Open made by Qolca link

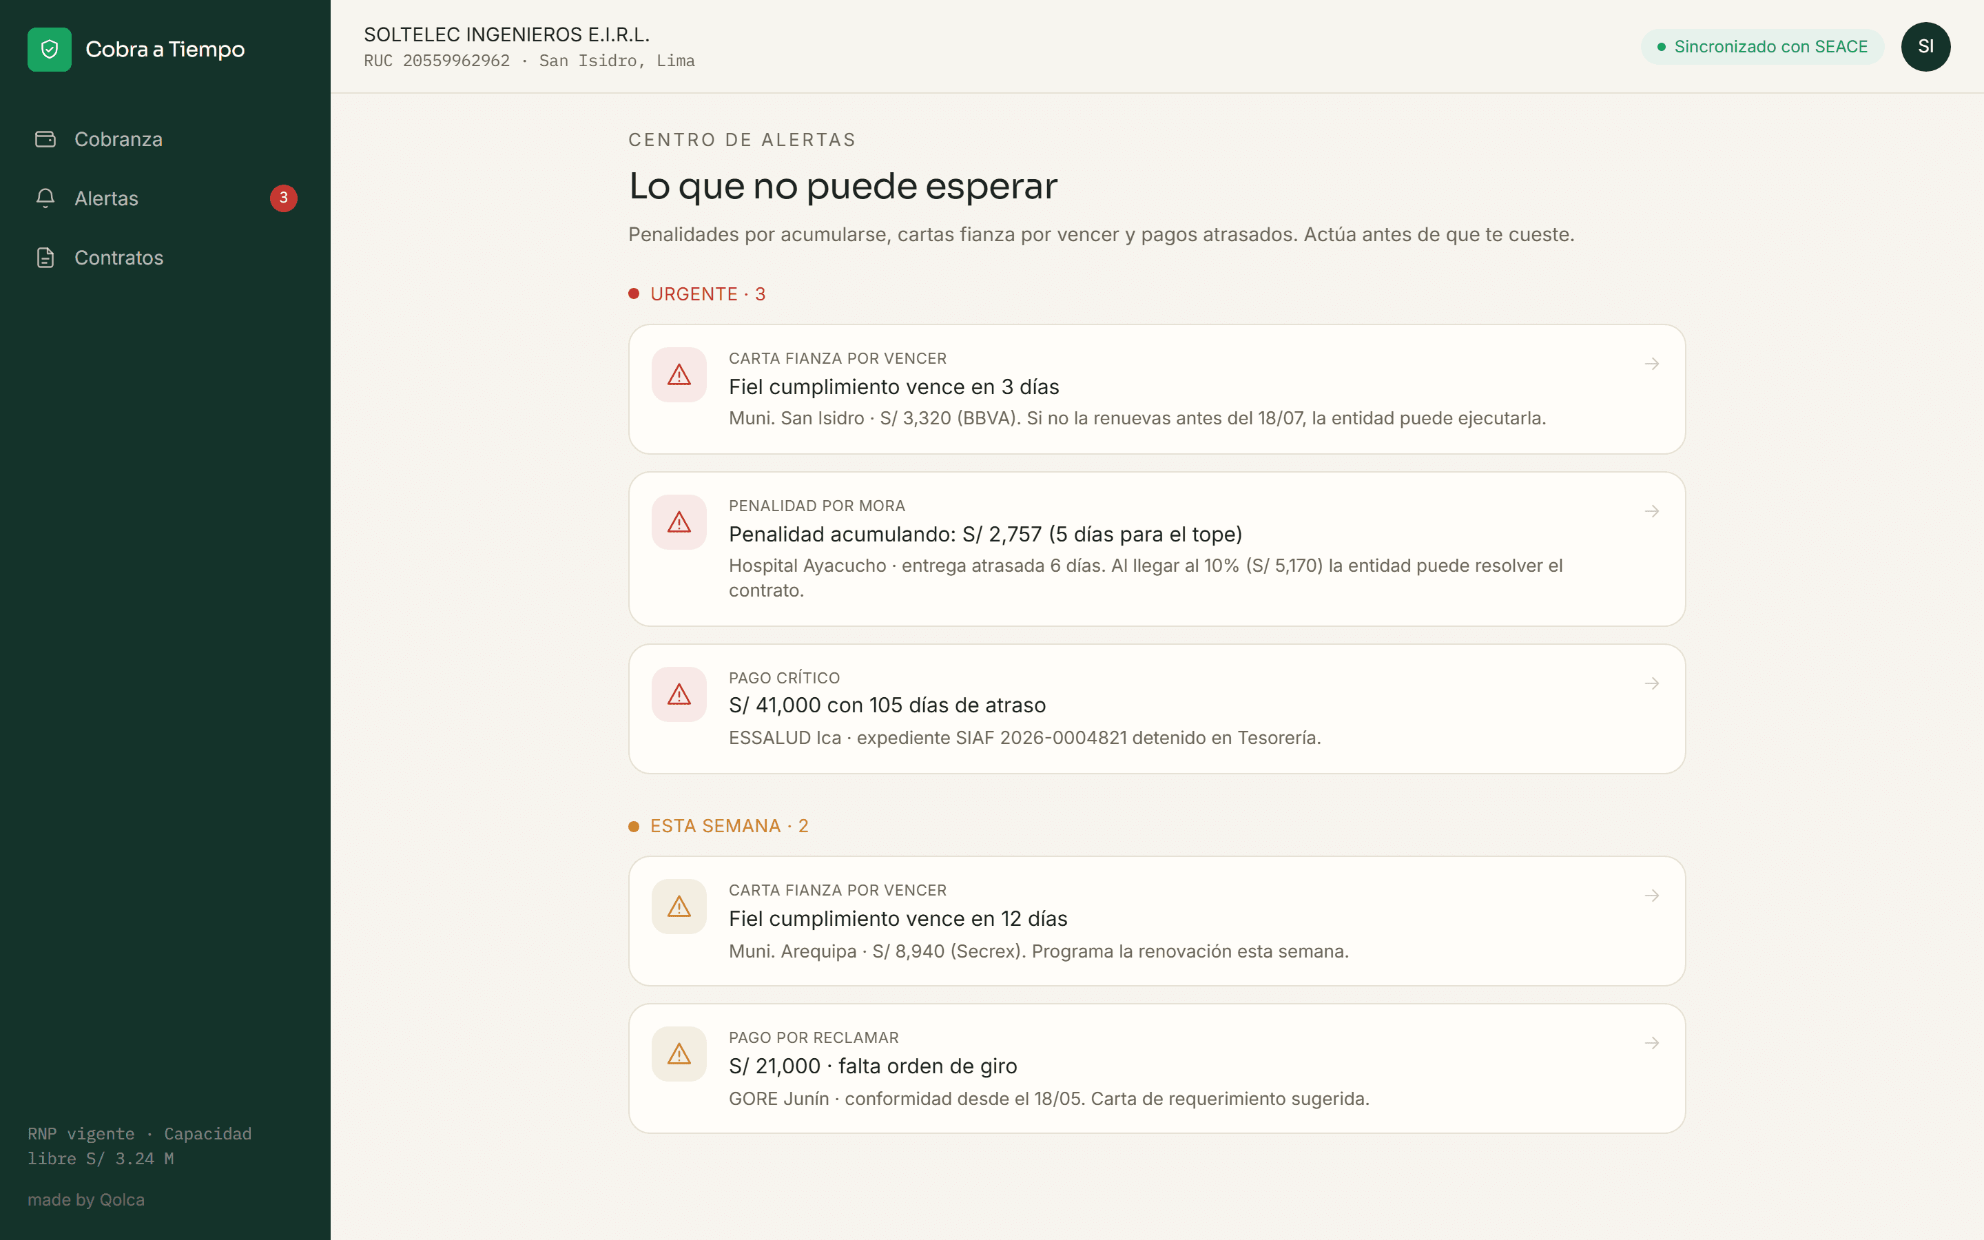(x=86, y=1200)
